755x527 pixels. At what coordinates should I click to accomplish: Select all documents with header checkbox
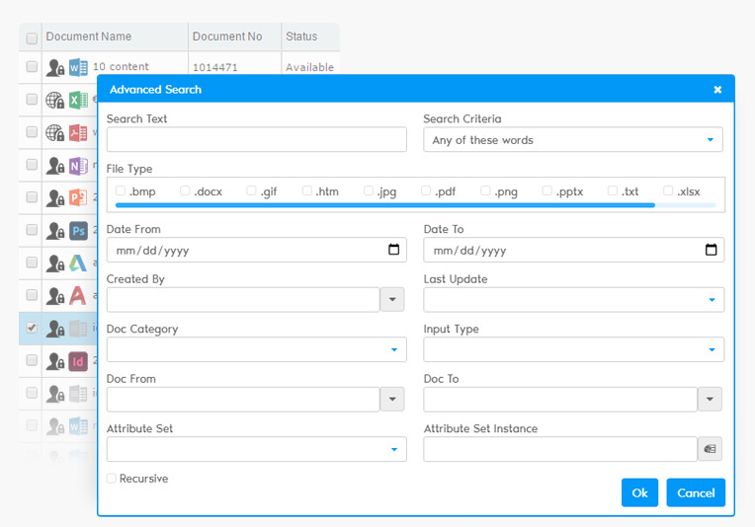tap(32, 38)
